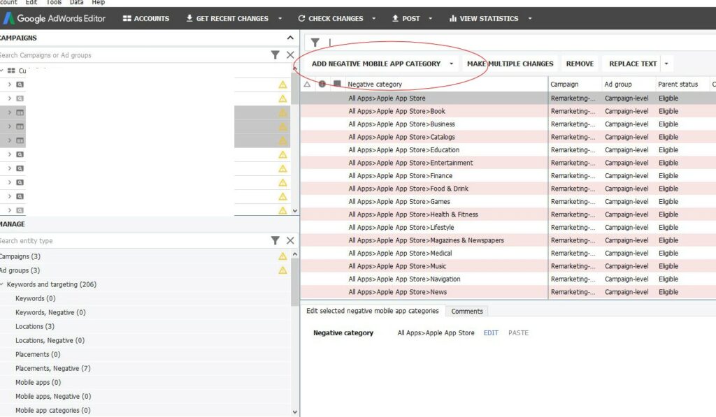Click the filter icon beside campaign search
The image size is (716, 417).
point(275,55)
